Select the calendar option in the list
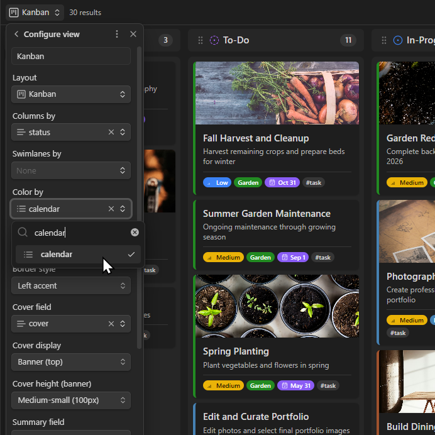This screenshot has height=435, width=435. (57, 255)
